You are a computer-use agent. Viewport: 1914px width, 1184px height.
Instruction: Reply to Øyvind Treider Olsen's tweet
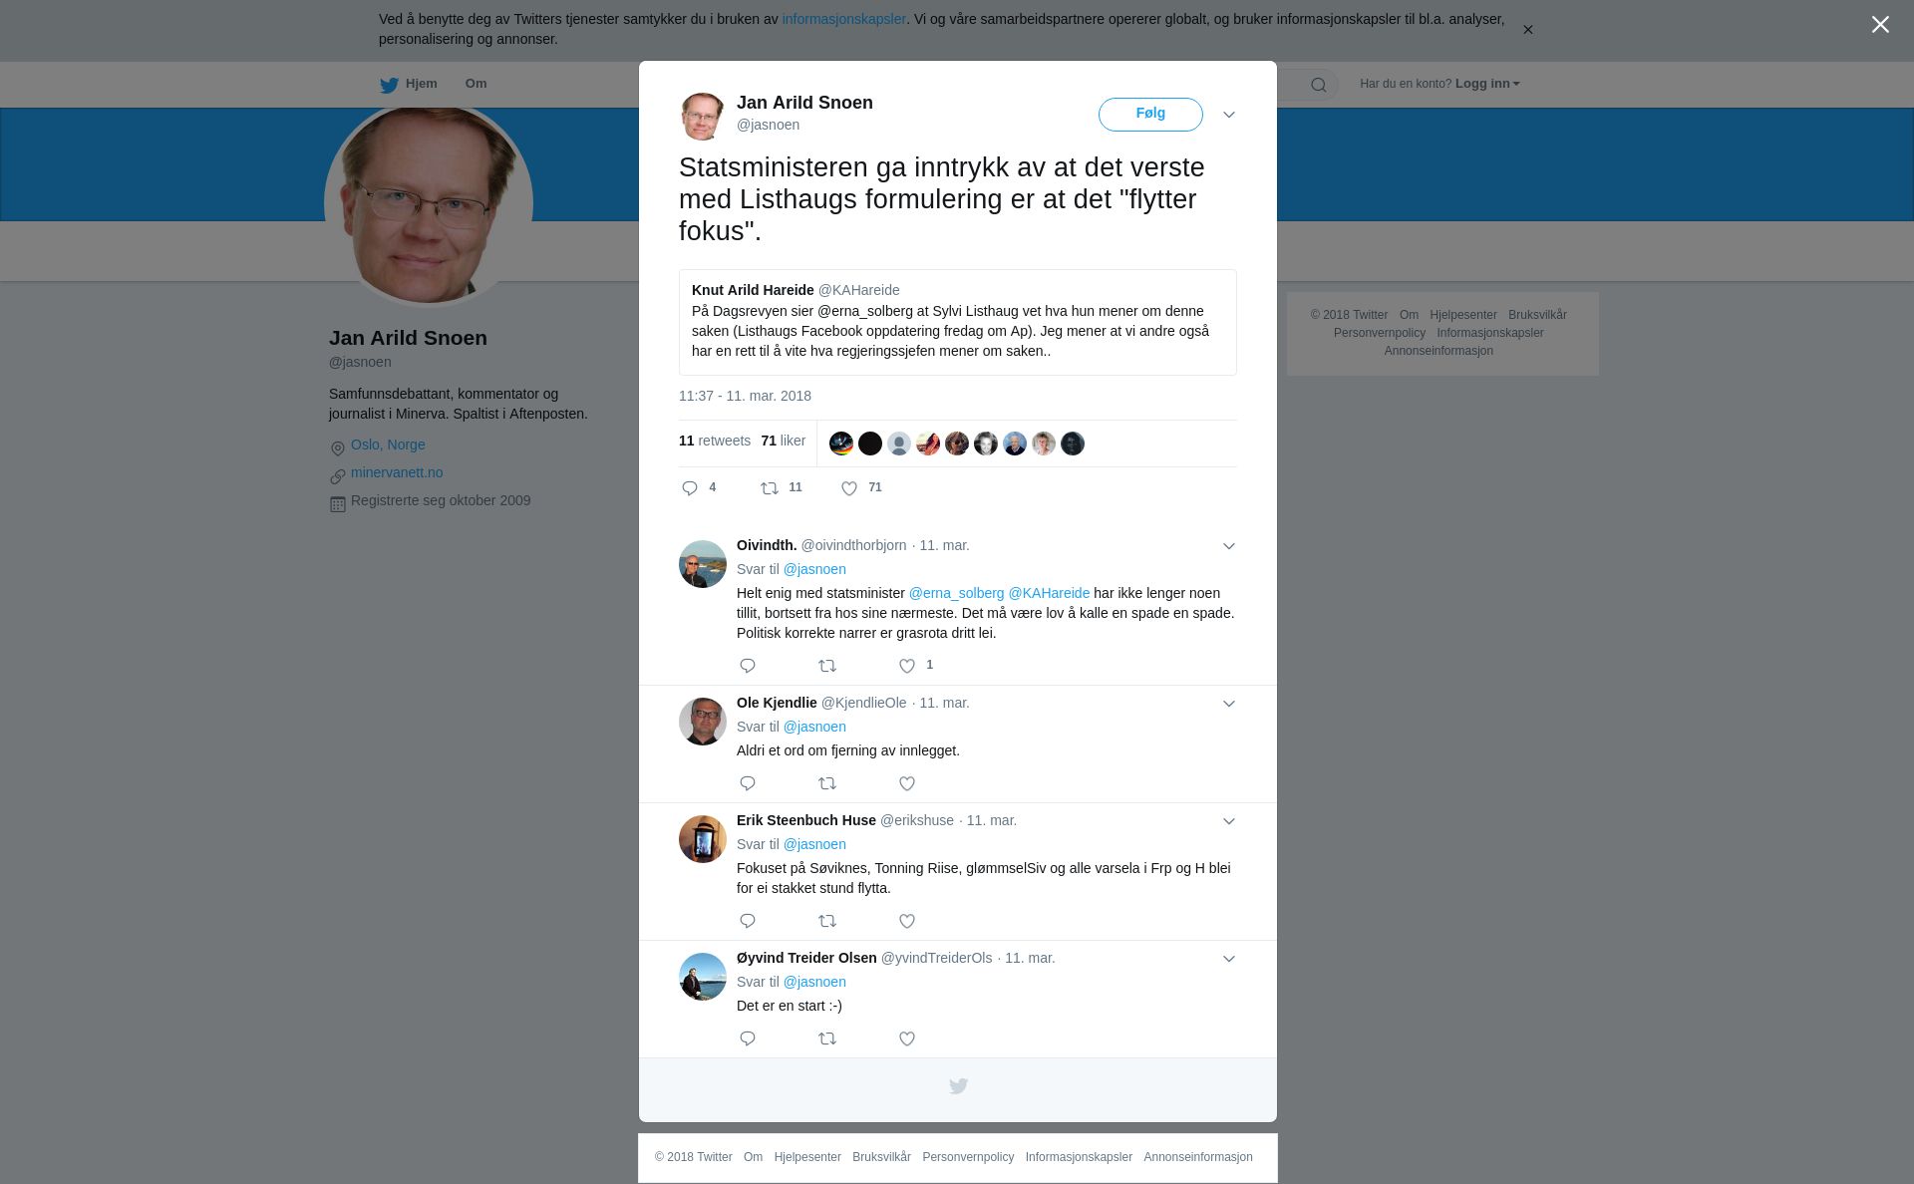click(x=748, y=1038)
